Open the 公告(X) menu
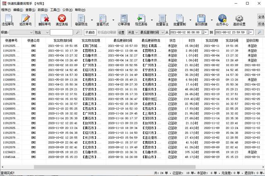The width and height of the screenshot is (265, 176). pos(67,10)
